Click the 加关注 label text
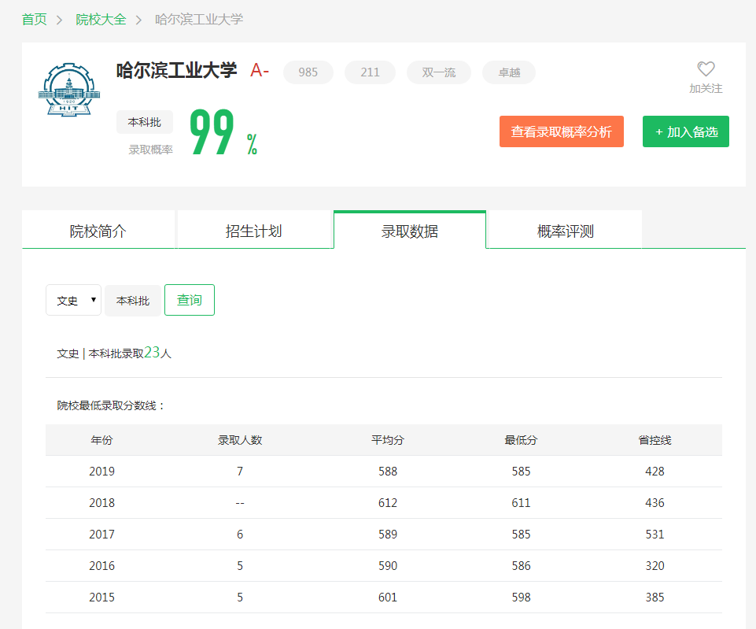The height and width of the screenshot is (629, 756). pyautogui.click(x=706, y=89)
